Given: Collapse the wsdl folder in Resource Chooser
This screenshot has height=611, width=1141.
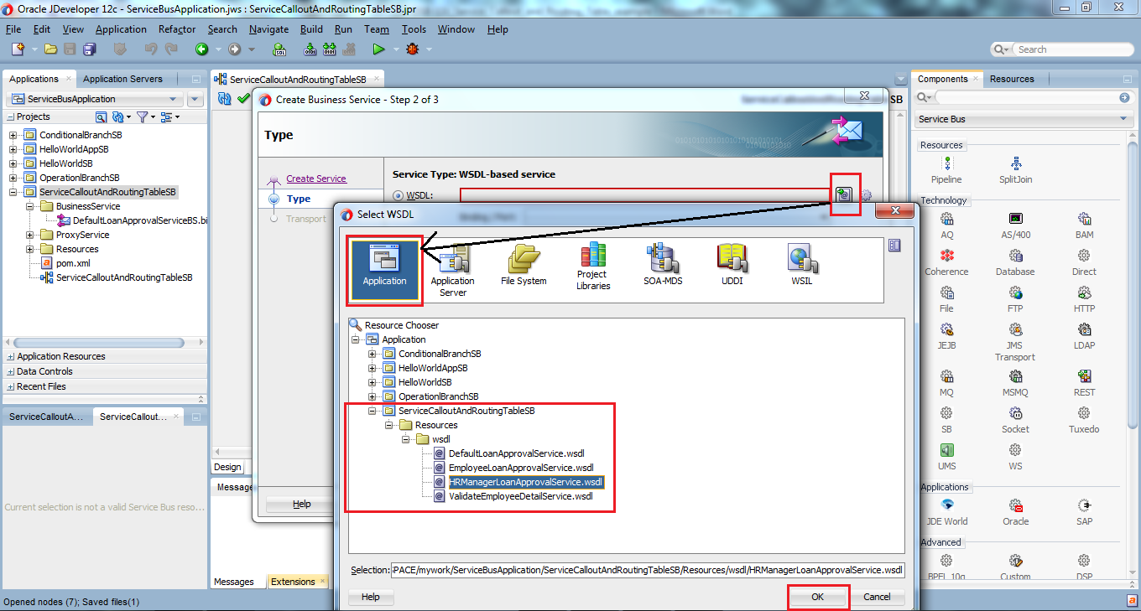Looking at the screenshot, I should pos(406,438).
